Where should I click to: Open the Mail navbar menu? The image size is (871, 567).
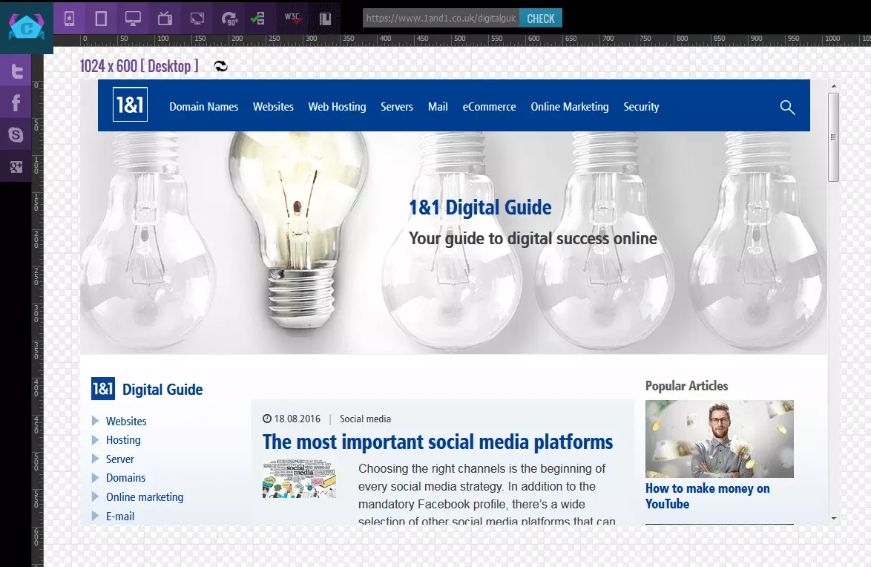438,107
